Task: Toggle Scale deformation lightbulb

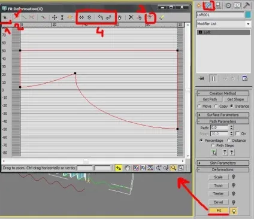Action: (x=234, y=177)
